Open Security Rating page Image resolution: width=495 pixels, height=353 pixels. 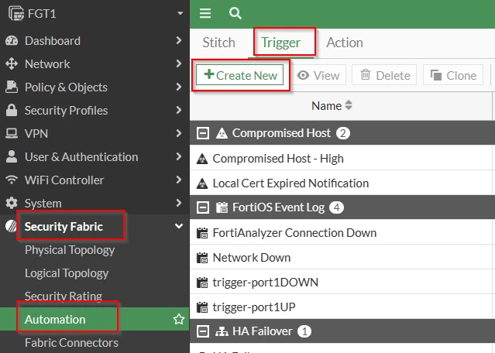coord(64,296)
